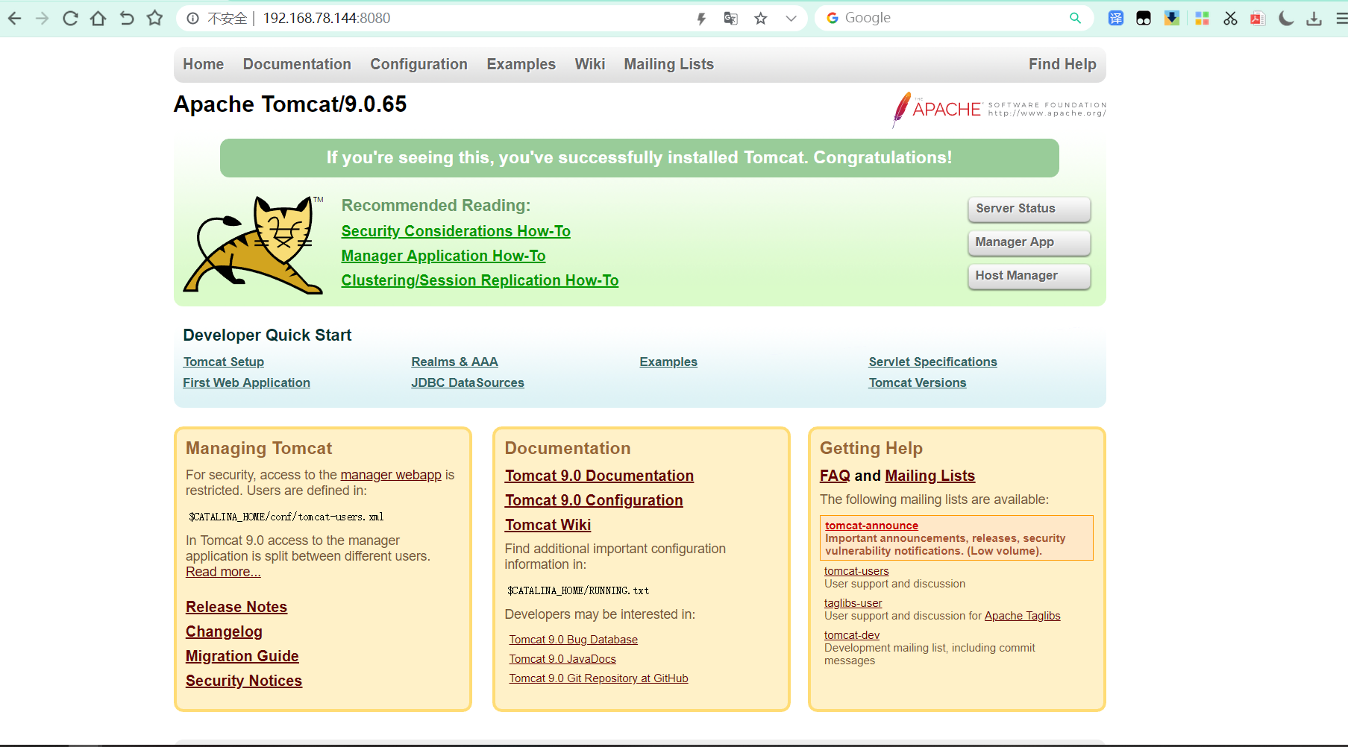Screen dimensions: 1348x747
Task: Click the Google logo in search box
Action: (x=833, y=18)
